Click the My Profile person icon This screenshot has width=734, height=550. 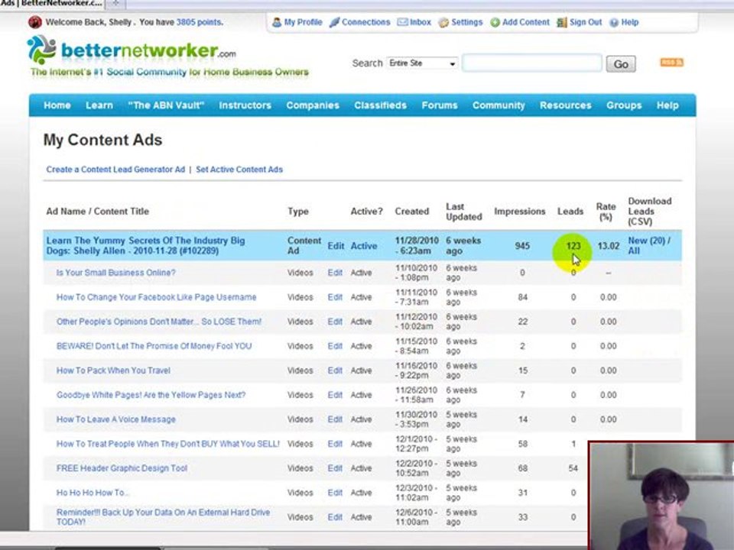point(277,22)
